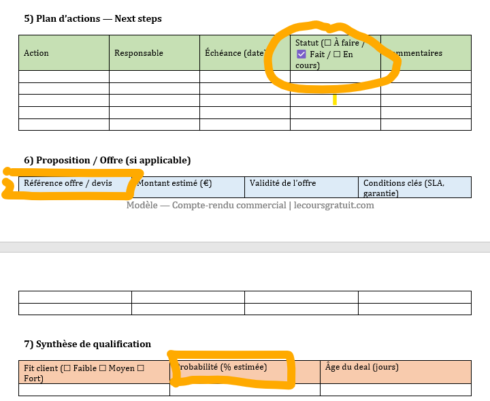This screenshot has width=490, height=401.
Task: Click the heading 5) Plan d'actions — Next steps
Action: click(93, 18)
